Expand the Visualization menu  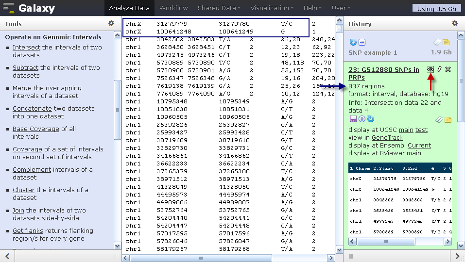coord(272,8)
